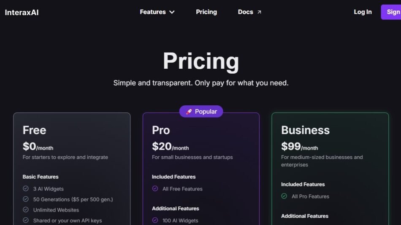Click the Log In link

[363, 12]
